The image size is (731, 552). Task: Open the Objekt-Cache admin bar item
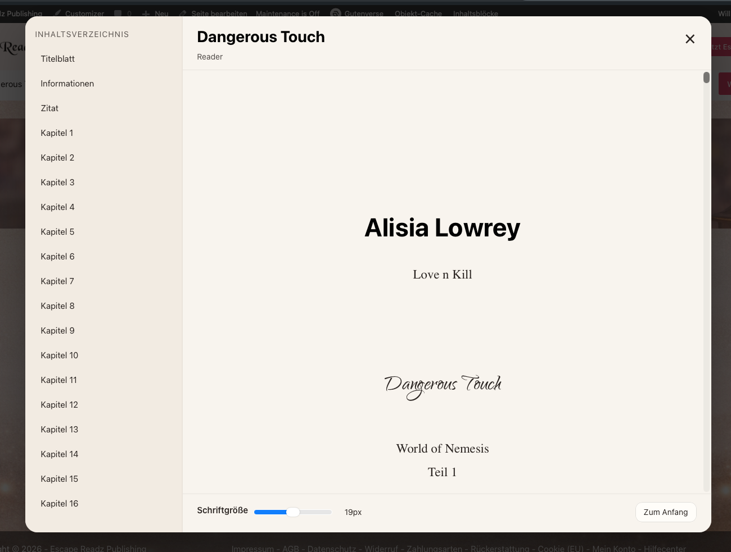[x=418, y=13]
